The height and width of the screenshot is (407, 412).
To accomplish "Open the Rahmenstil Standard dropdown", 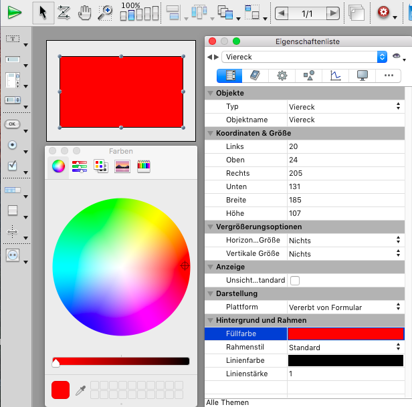I will [345, 348].
